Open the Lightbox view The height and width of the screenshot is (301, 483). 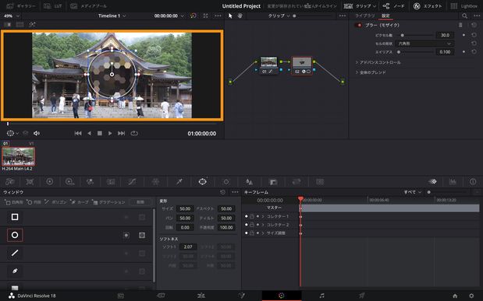coord(464,6)
